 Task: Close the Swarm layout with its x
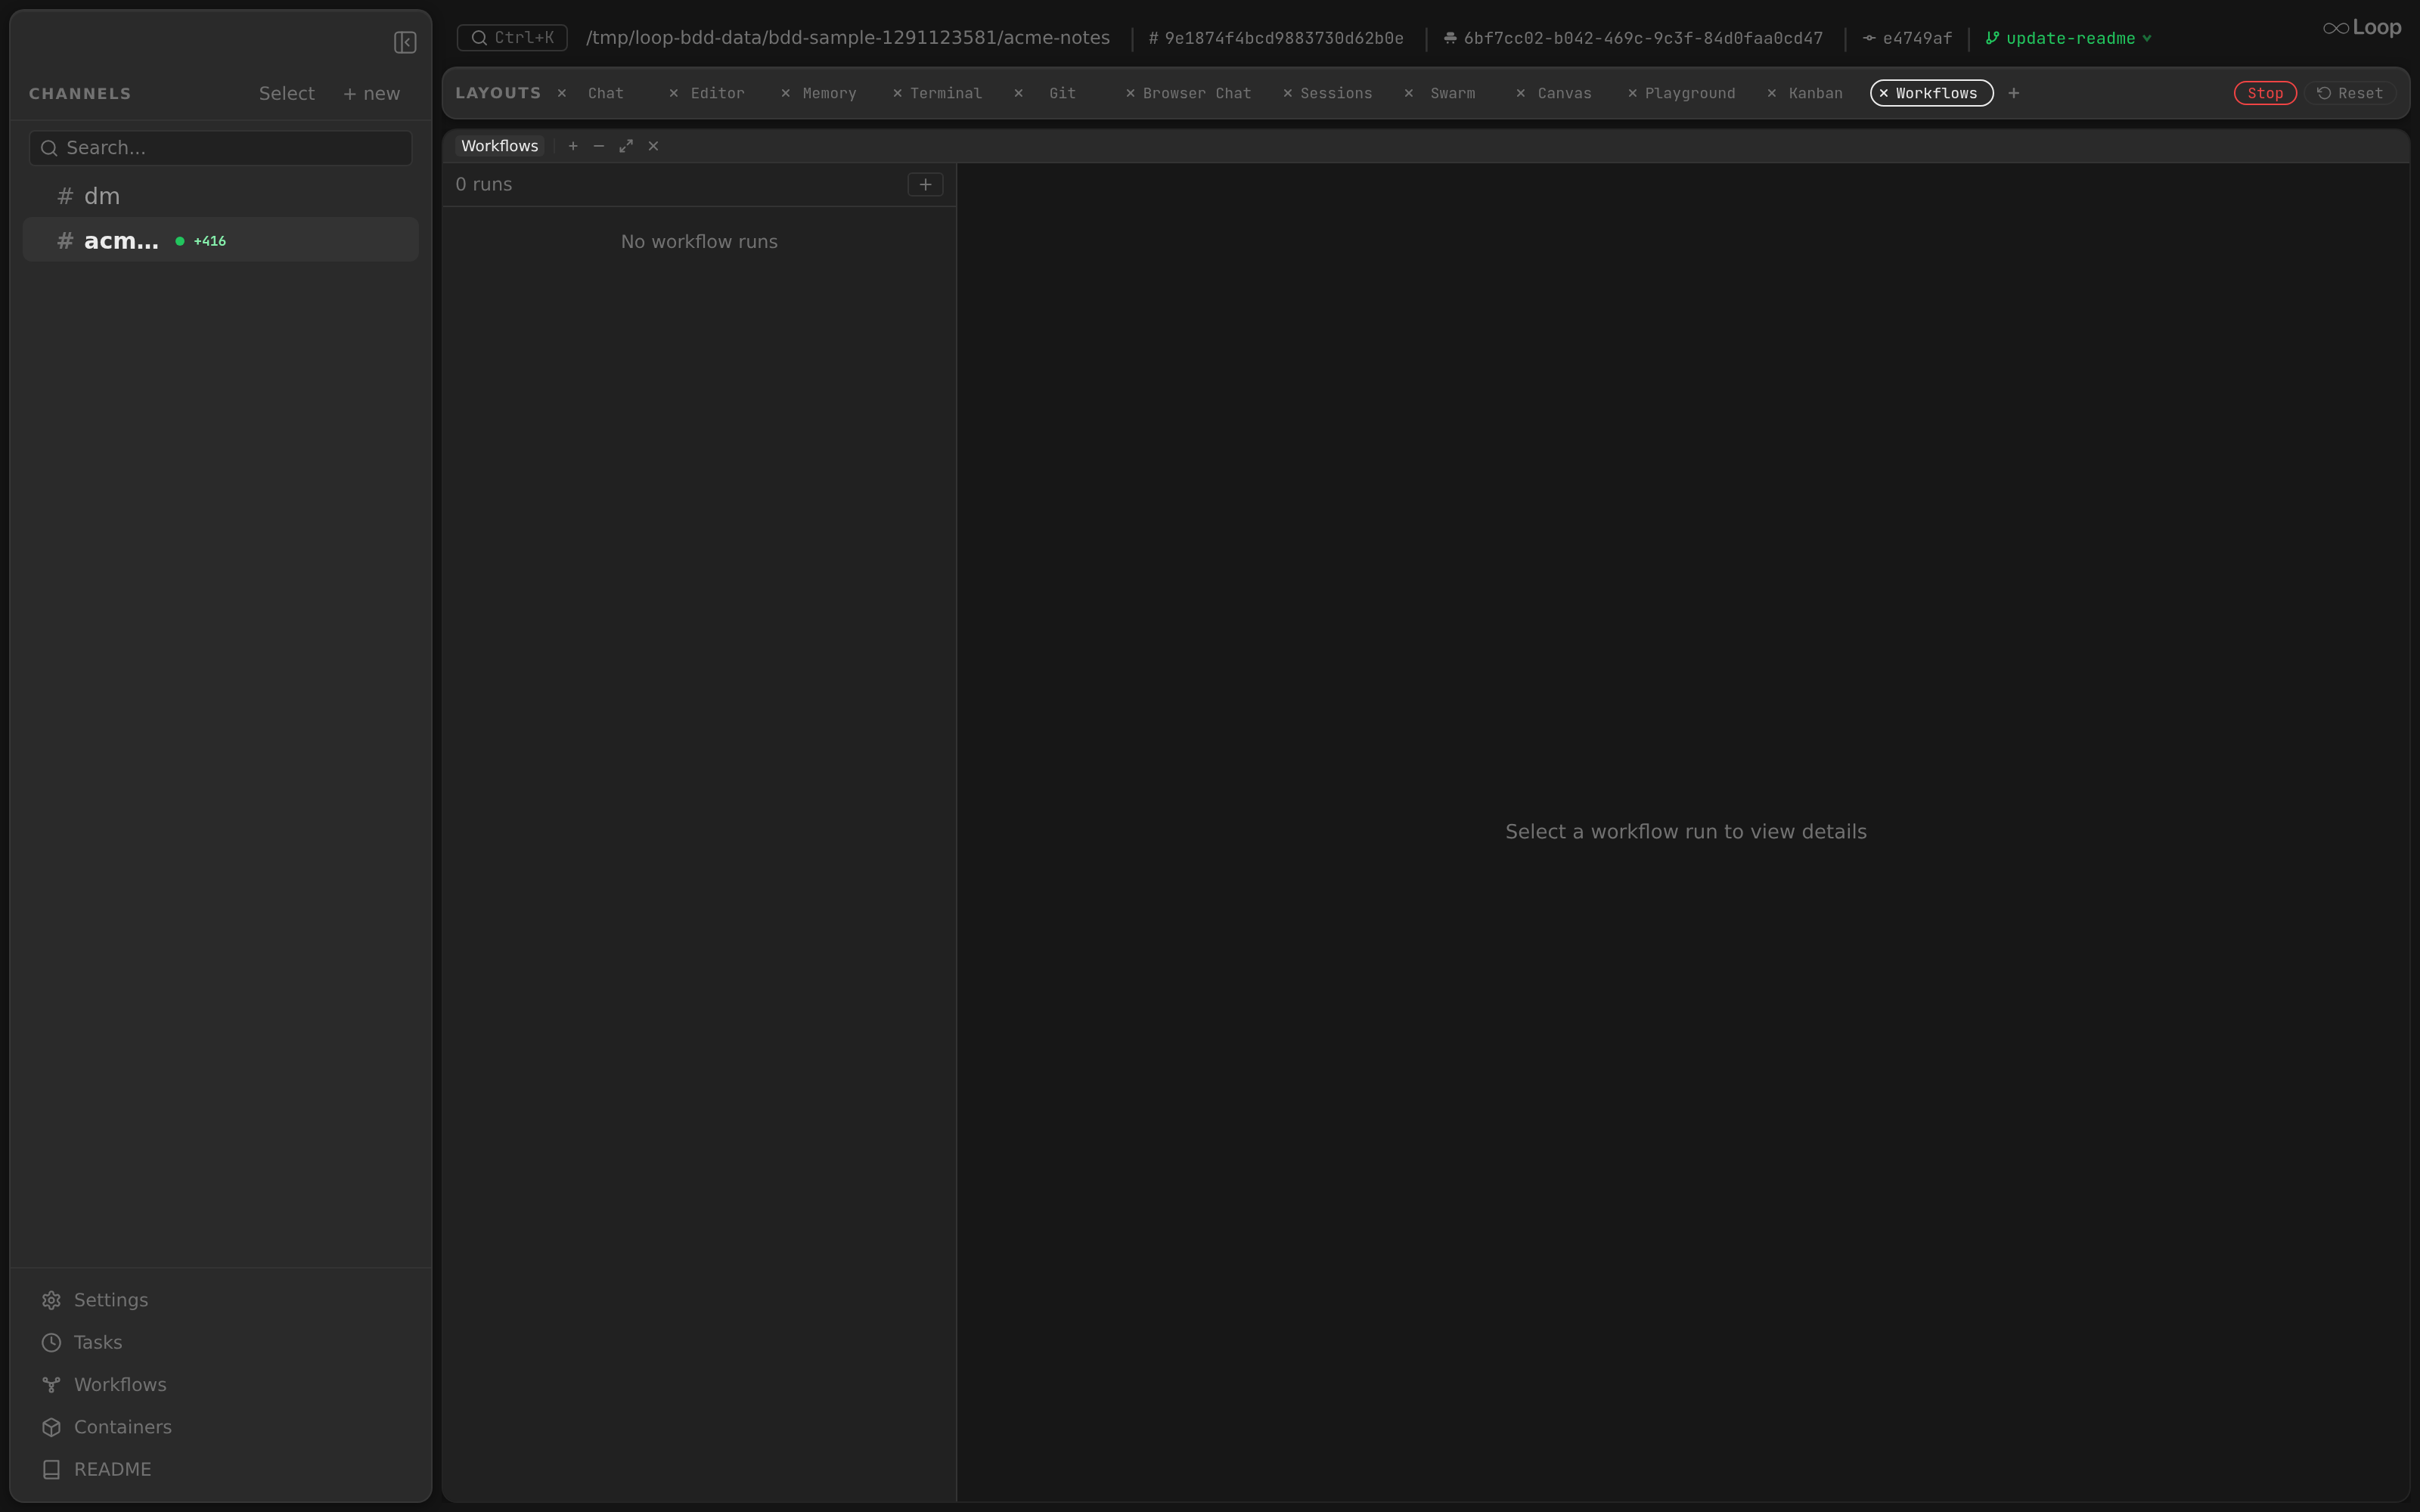tap(1409, 93)
